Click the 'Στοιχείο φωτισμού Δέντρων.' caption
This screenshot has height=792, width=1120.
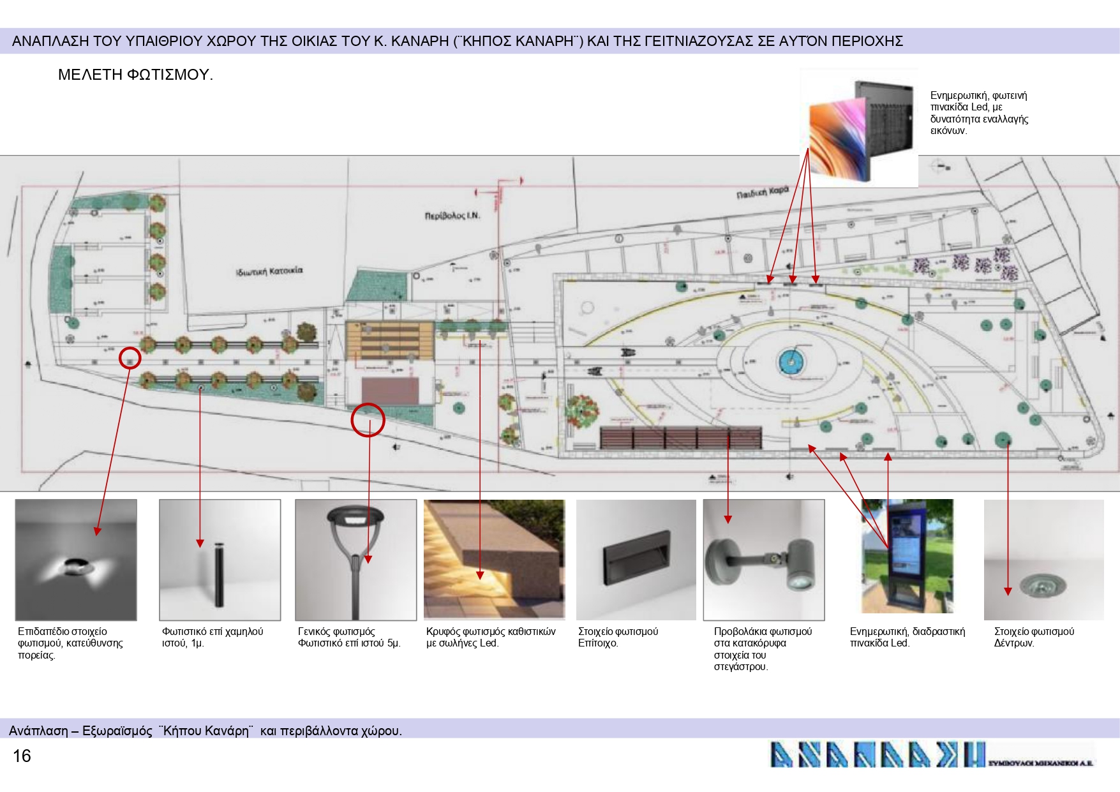click(x=1034, y=637)
